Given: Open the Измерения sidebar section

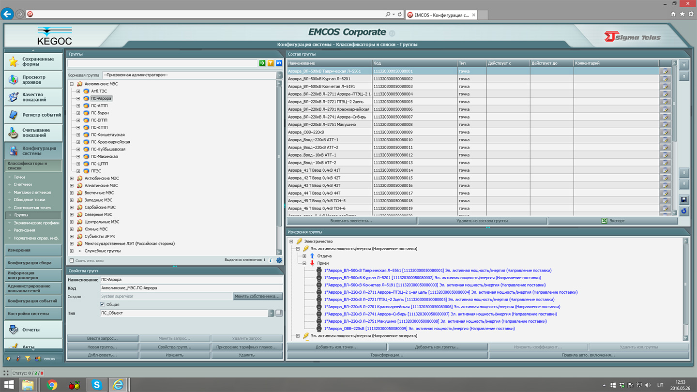Looking at the screenshot, I should [x=33, y=250].
